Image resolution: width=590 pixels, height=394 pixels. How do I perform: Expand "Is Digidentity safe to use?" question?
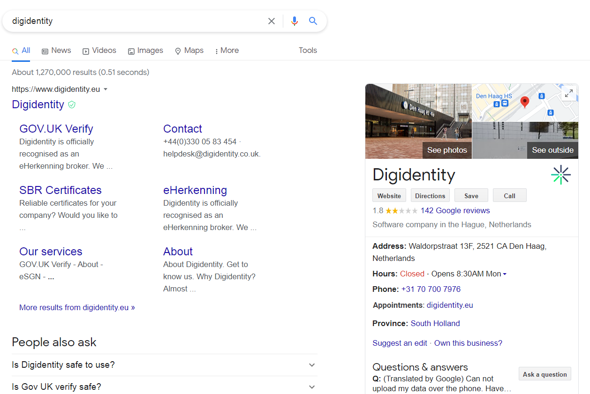tap(165, 365)
